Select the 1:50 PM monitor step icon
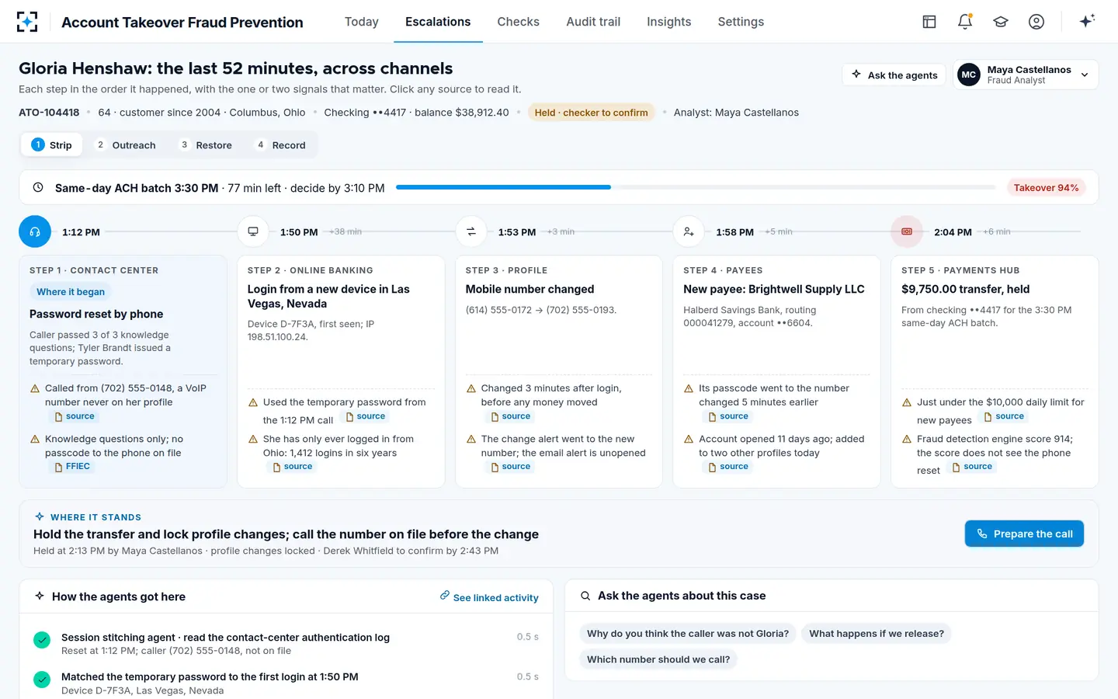This screenshot has width=1118, height=699. (x=253, y=231)
